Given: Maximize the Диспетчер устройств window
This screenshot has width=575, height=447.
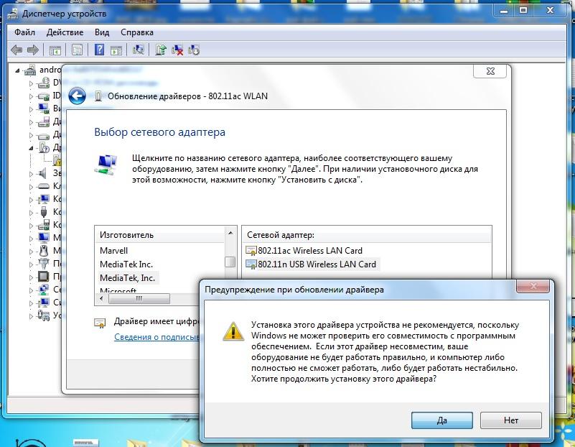Looking at the screenshot, I should tap(523, 11).
